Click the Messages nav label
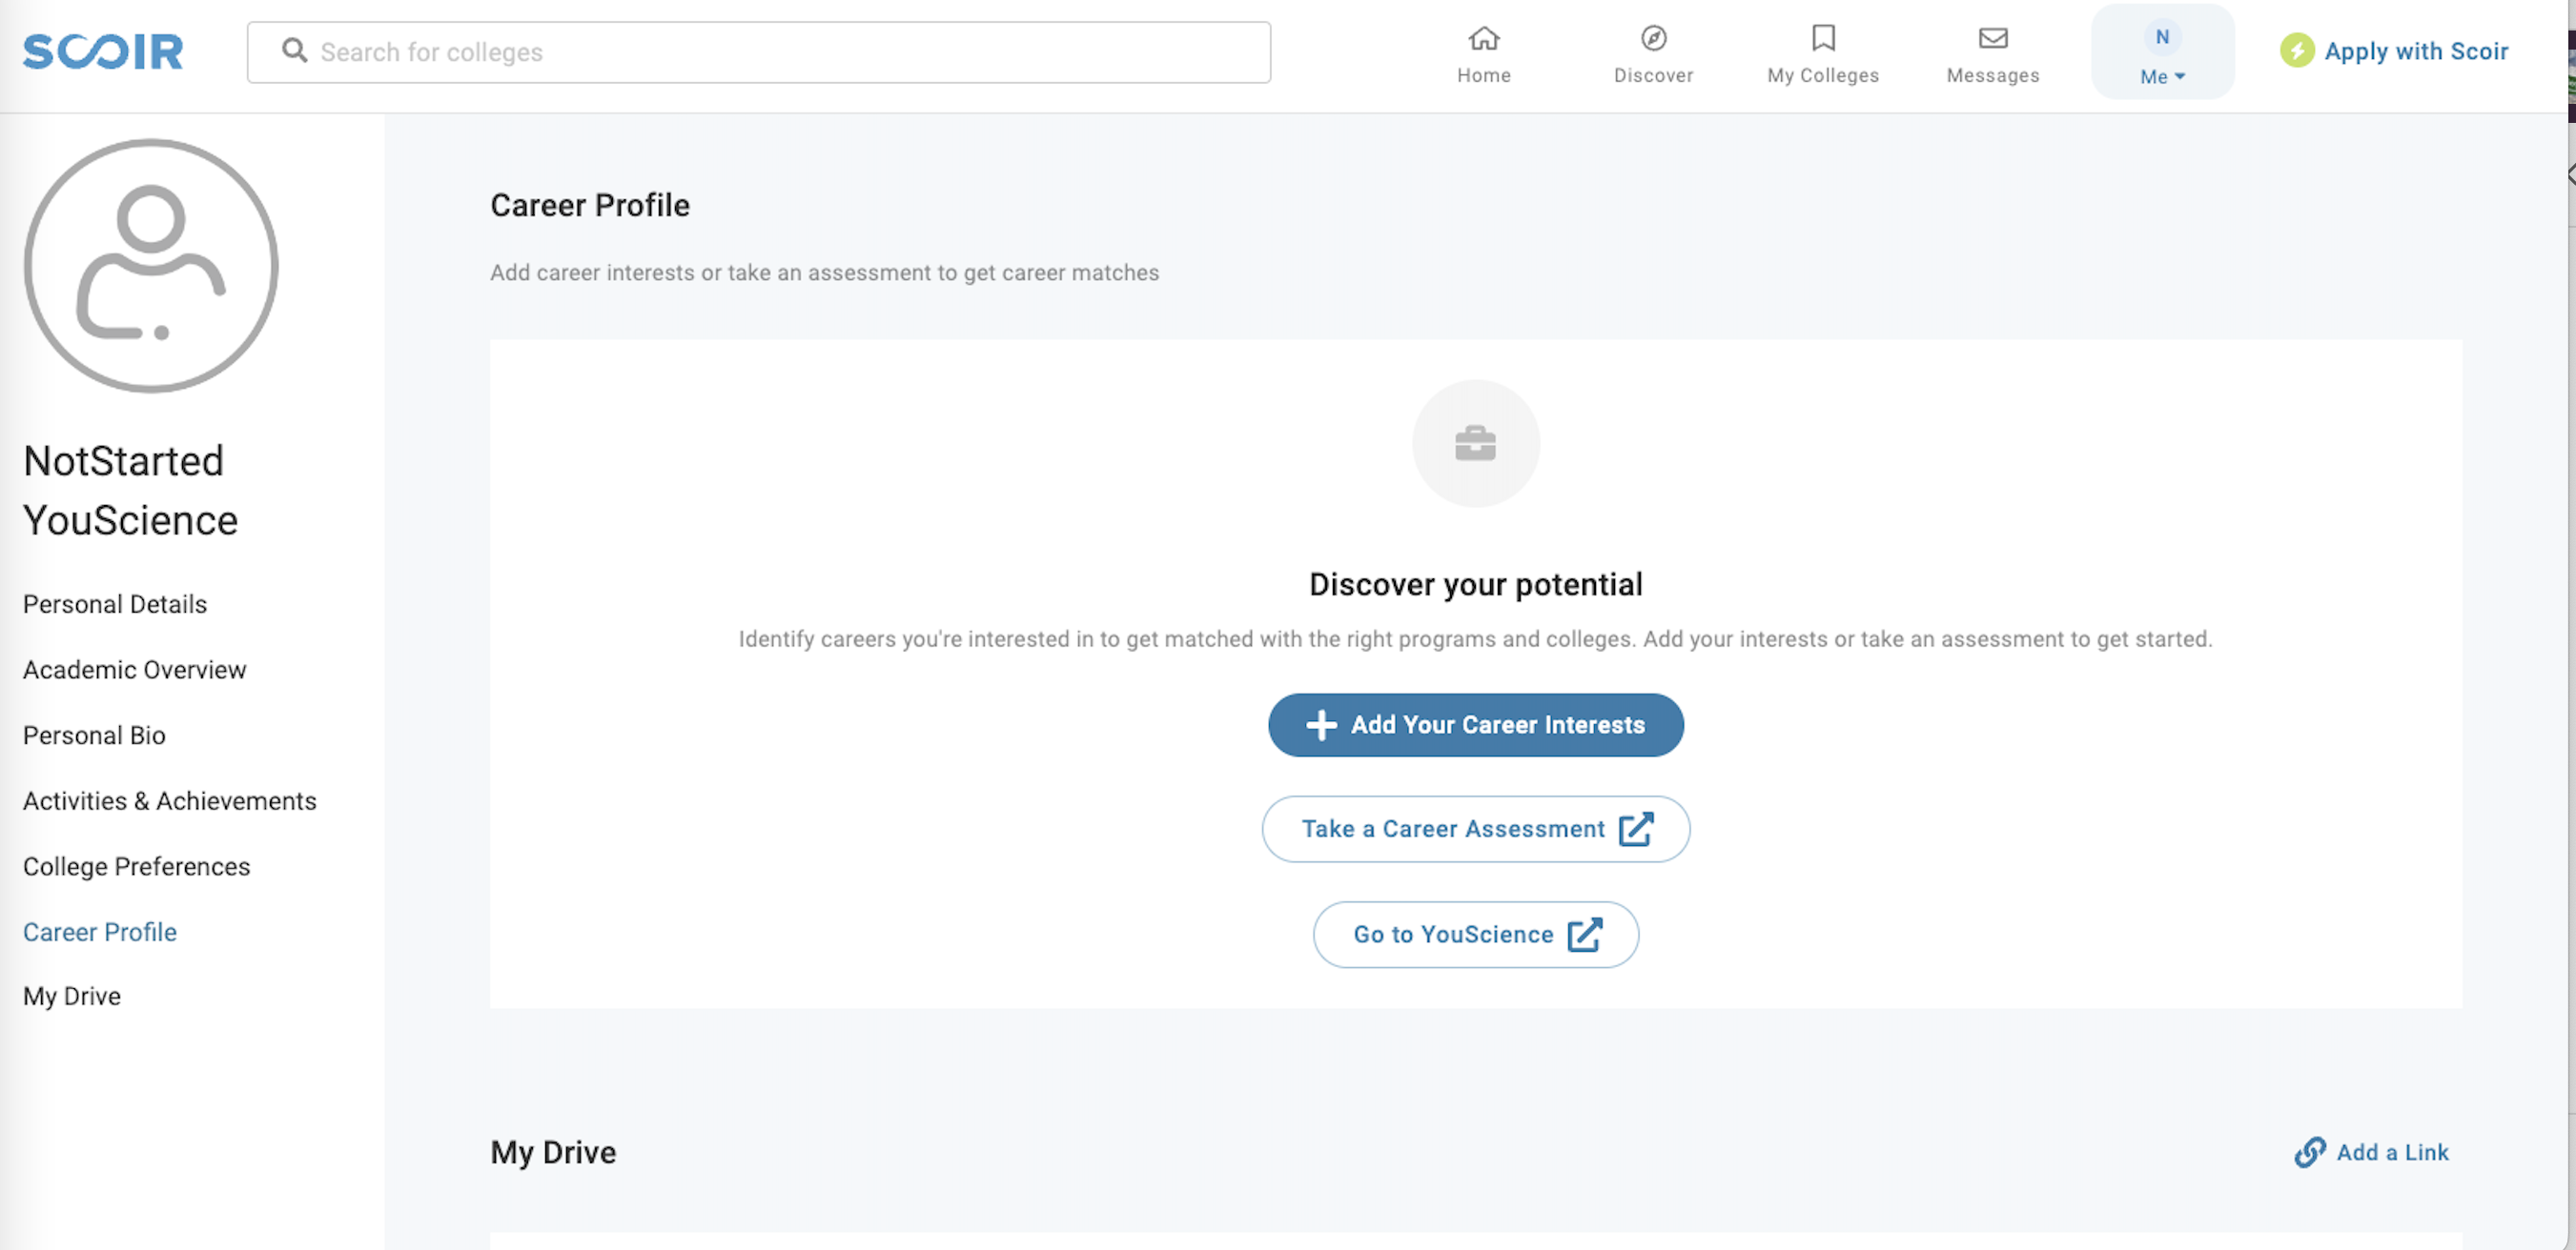Viewport: 2576px width, 1250px height. [x=1993, y=76]
